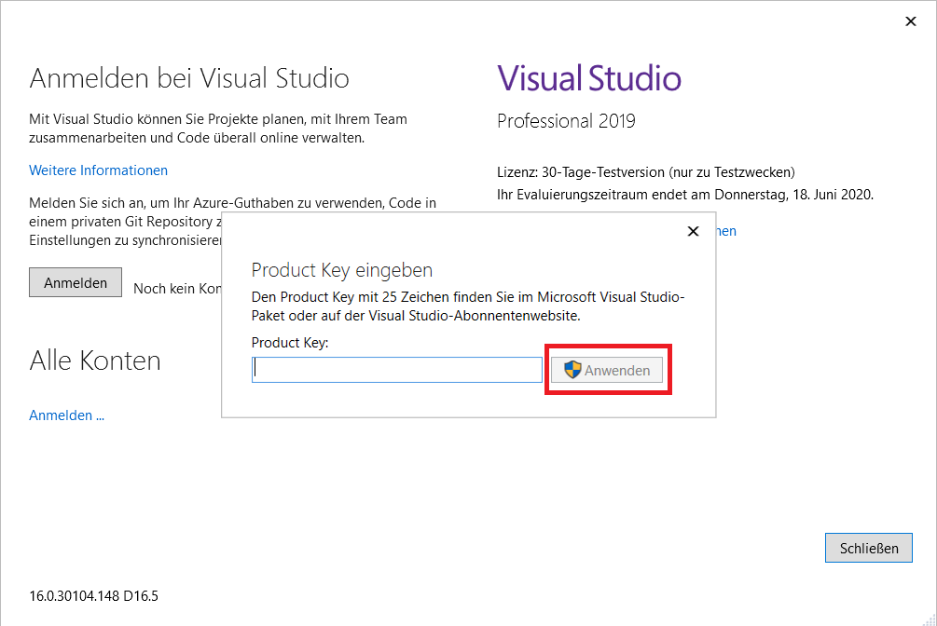The image size is (937, 626).
Task: Click the Schließen button
Action: tap(868, 549)
